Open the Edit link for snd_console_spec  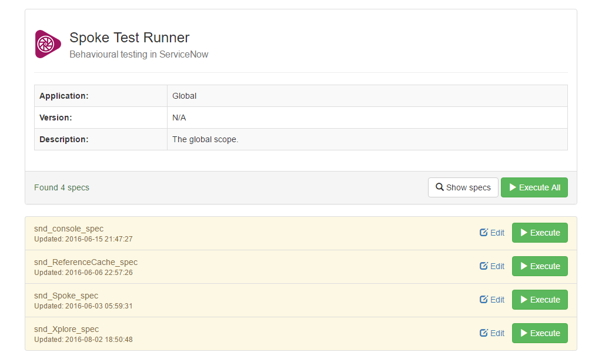497,233
